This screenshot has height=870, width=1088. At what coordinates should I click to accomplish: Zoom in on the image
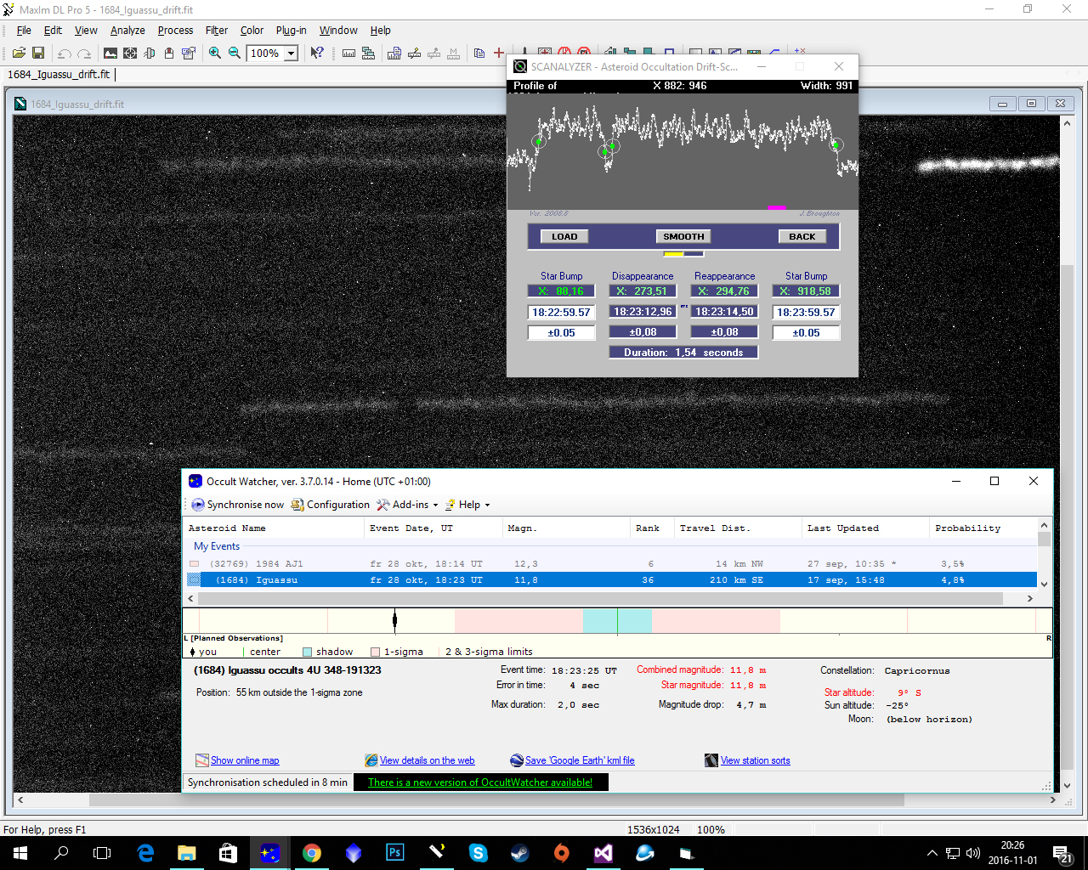coord(215,53)
